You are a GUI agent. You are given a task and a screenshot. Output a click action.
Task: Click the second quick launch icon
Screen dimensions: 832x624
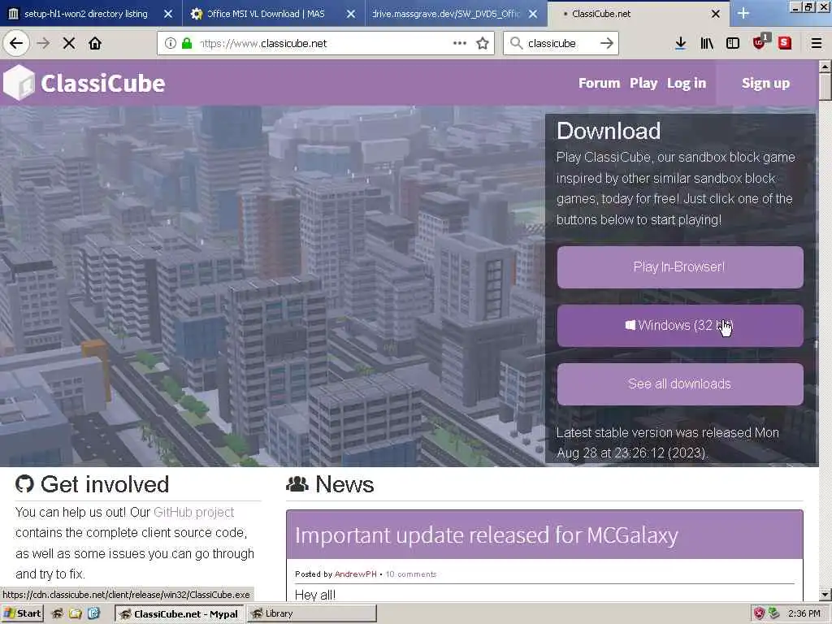point(76,613)
